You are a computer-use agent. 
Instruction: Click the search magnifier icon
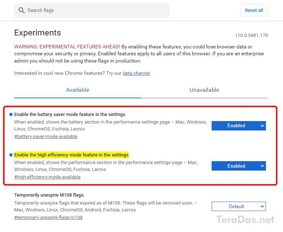coord(21,10)
